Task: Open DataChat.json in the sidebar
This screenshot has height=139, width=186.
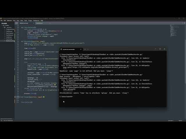Action: point(9,33)
